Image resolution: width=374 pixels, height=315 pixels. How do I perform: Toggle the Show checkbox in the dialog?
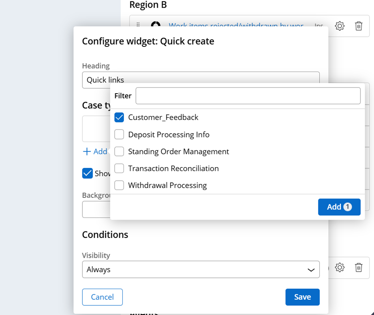(x=88, y=173)
